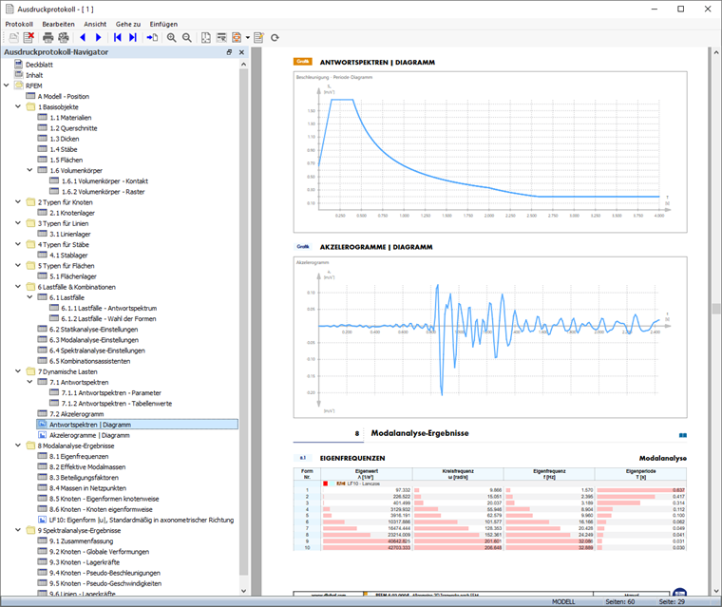Collapse the 1.6 Volumenkörper node

point(30,170)
